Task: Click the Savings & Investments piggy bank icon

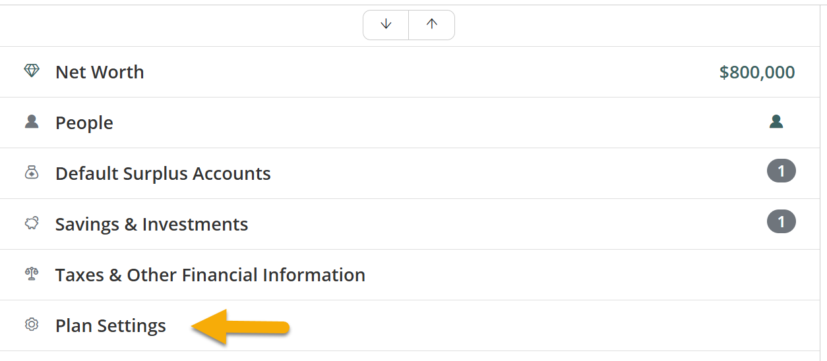Action: [x=32, y=223]
